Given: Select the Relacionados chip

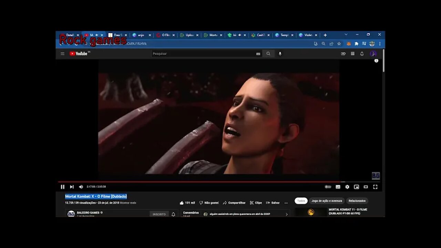Looking at the screenshot, I should point(357,201).
